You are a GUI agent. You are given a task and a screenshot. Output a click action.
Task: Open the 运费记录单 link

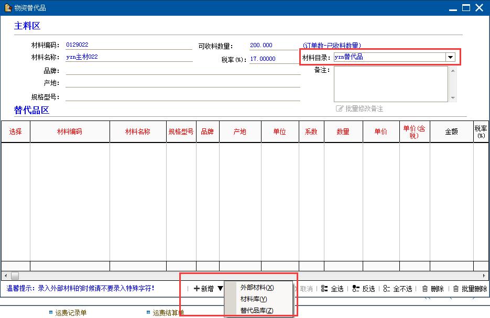71,313
